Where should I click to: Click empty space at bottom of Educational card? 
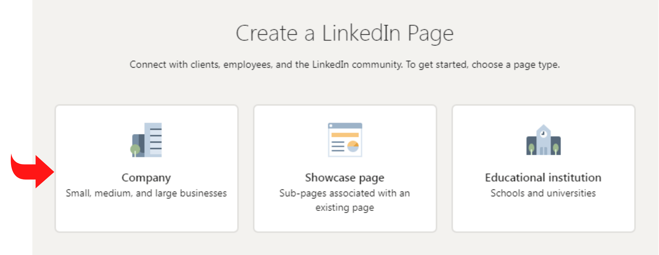[x=543, y=218]
